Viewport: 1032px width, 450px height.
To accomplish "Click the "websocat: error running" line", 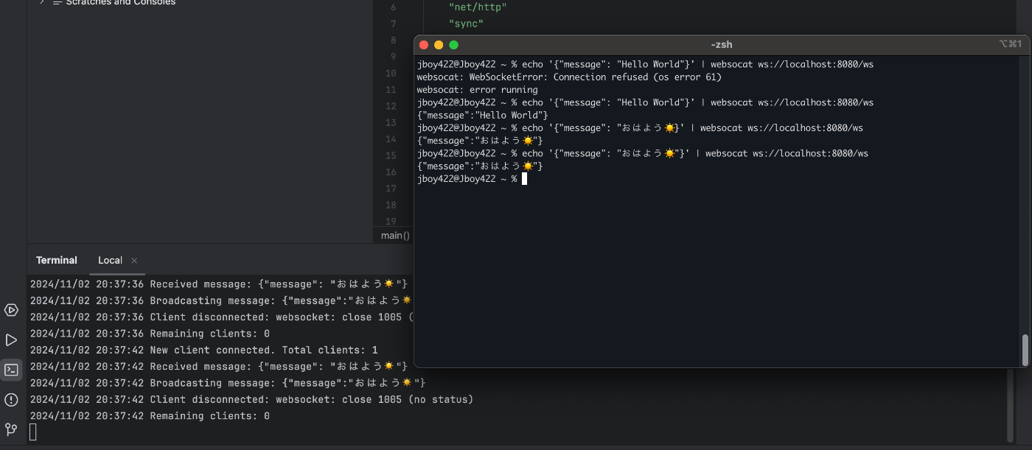I will click(x=477, y=90).
